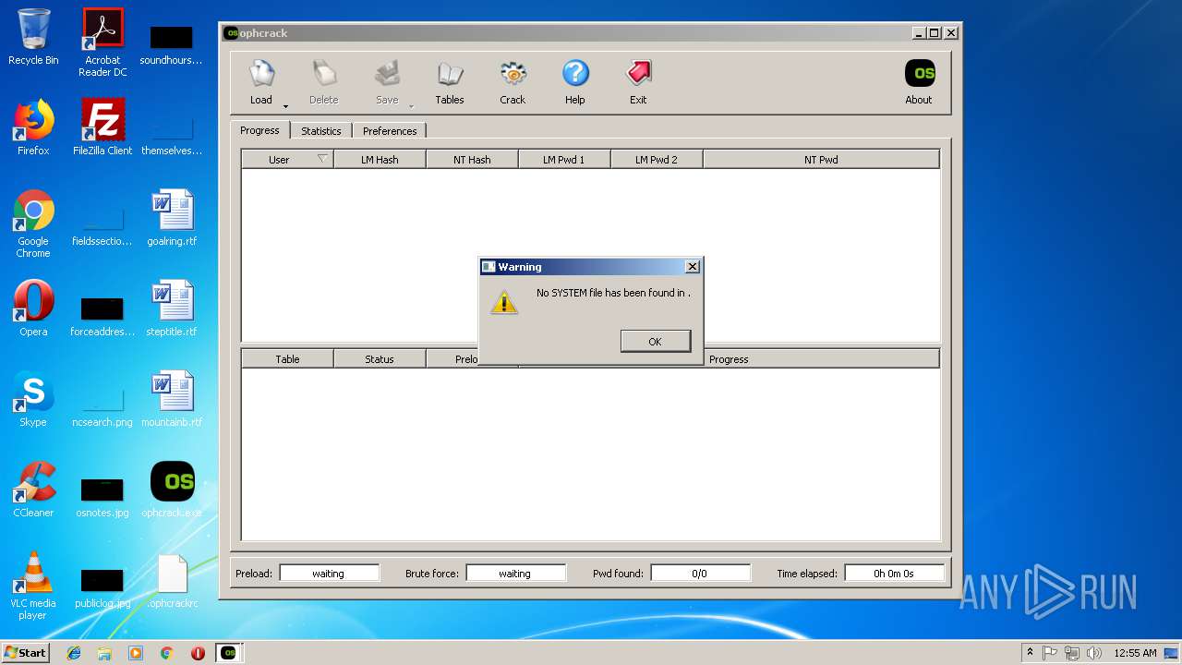Screen dimensions: 1182x665
Task: Minimize the ophcrack window
Action: (x=919, y=33)
